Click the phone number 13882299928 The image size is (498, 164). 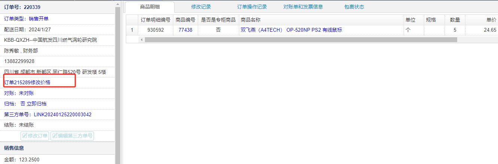point(19,61)
